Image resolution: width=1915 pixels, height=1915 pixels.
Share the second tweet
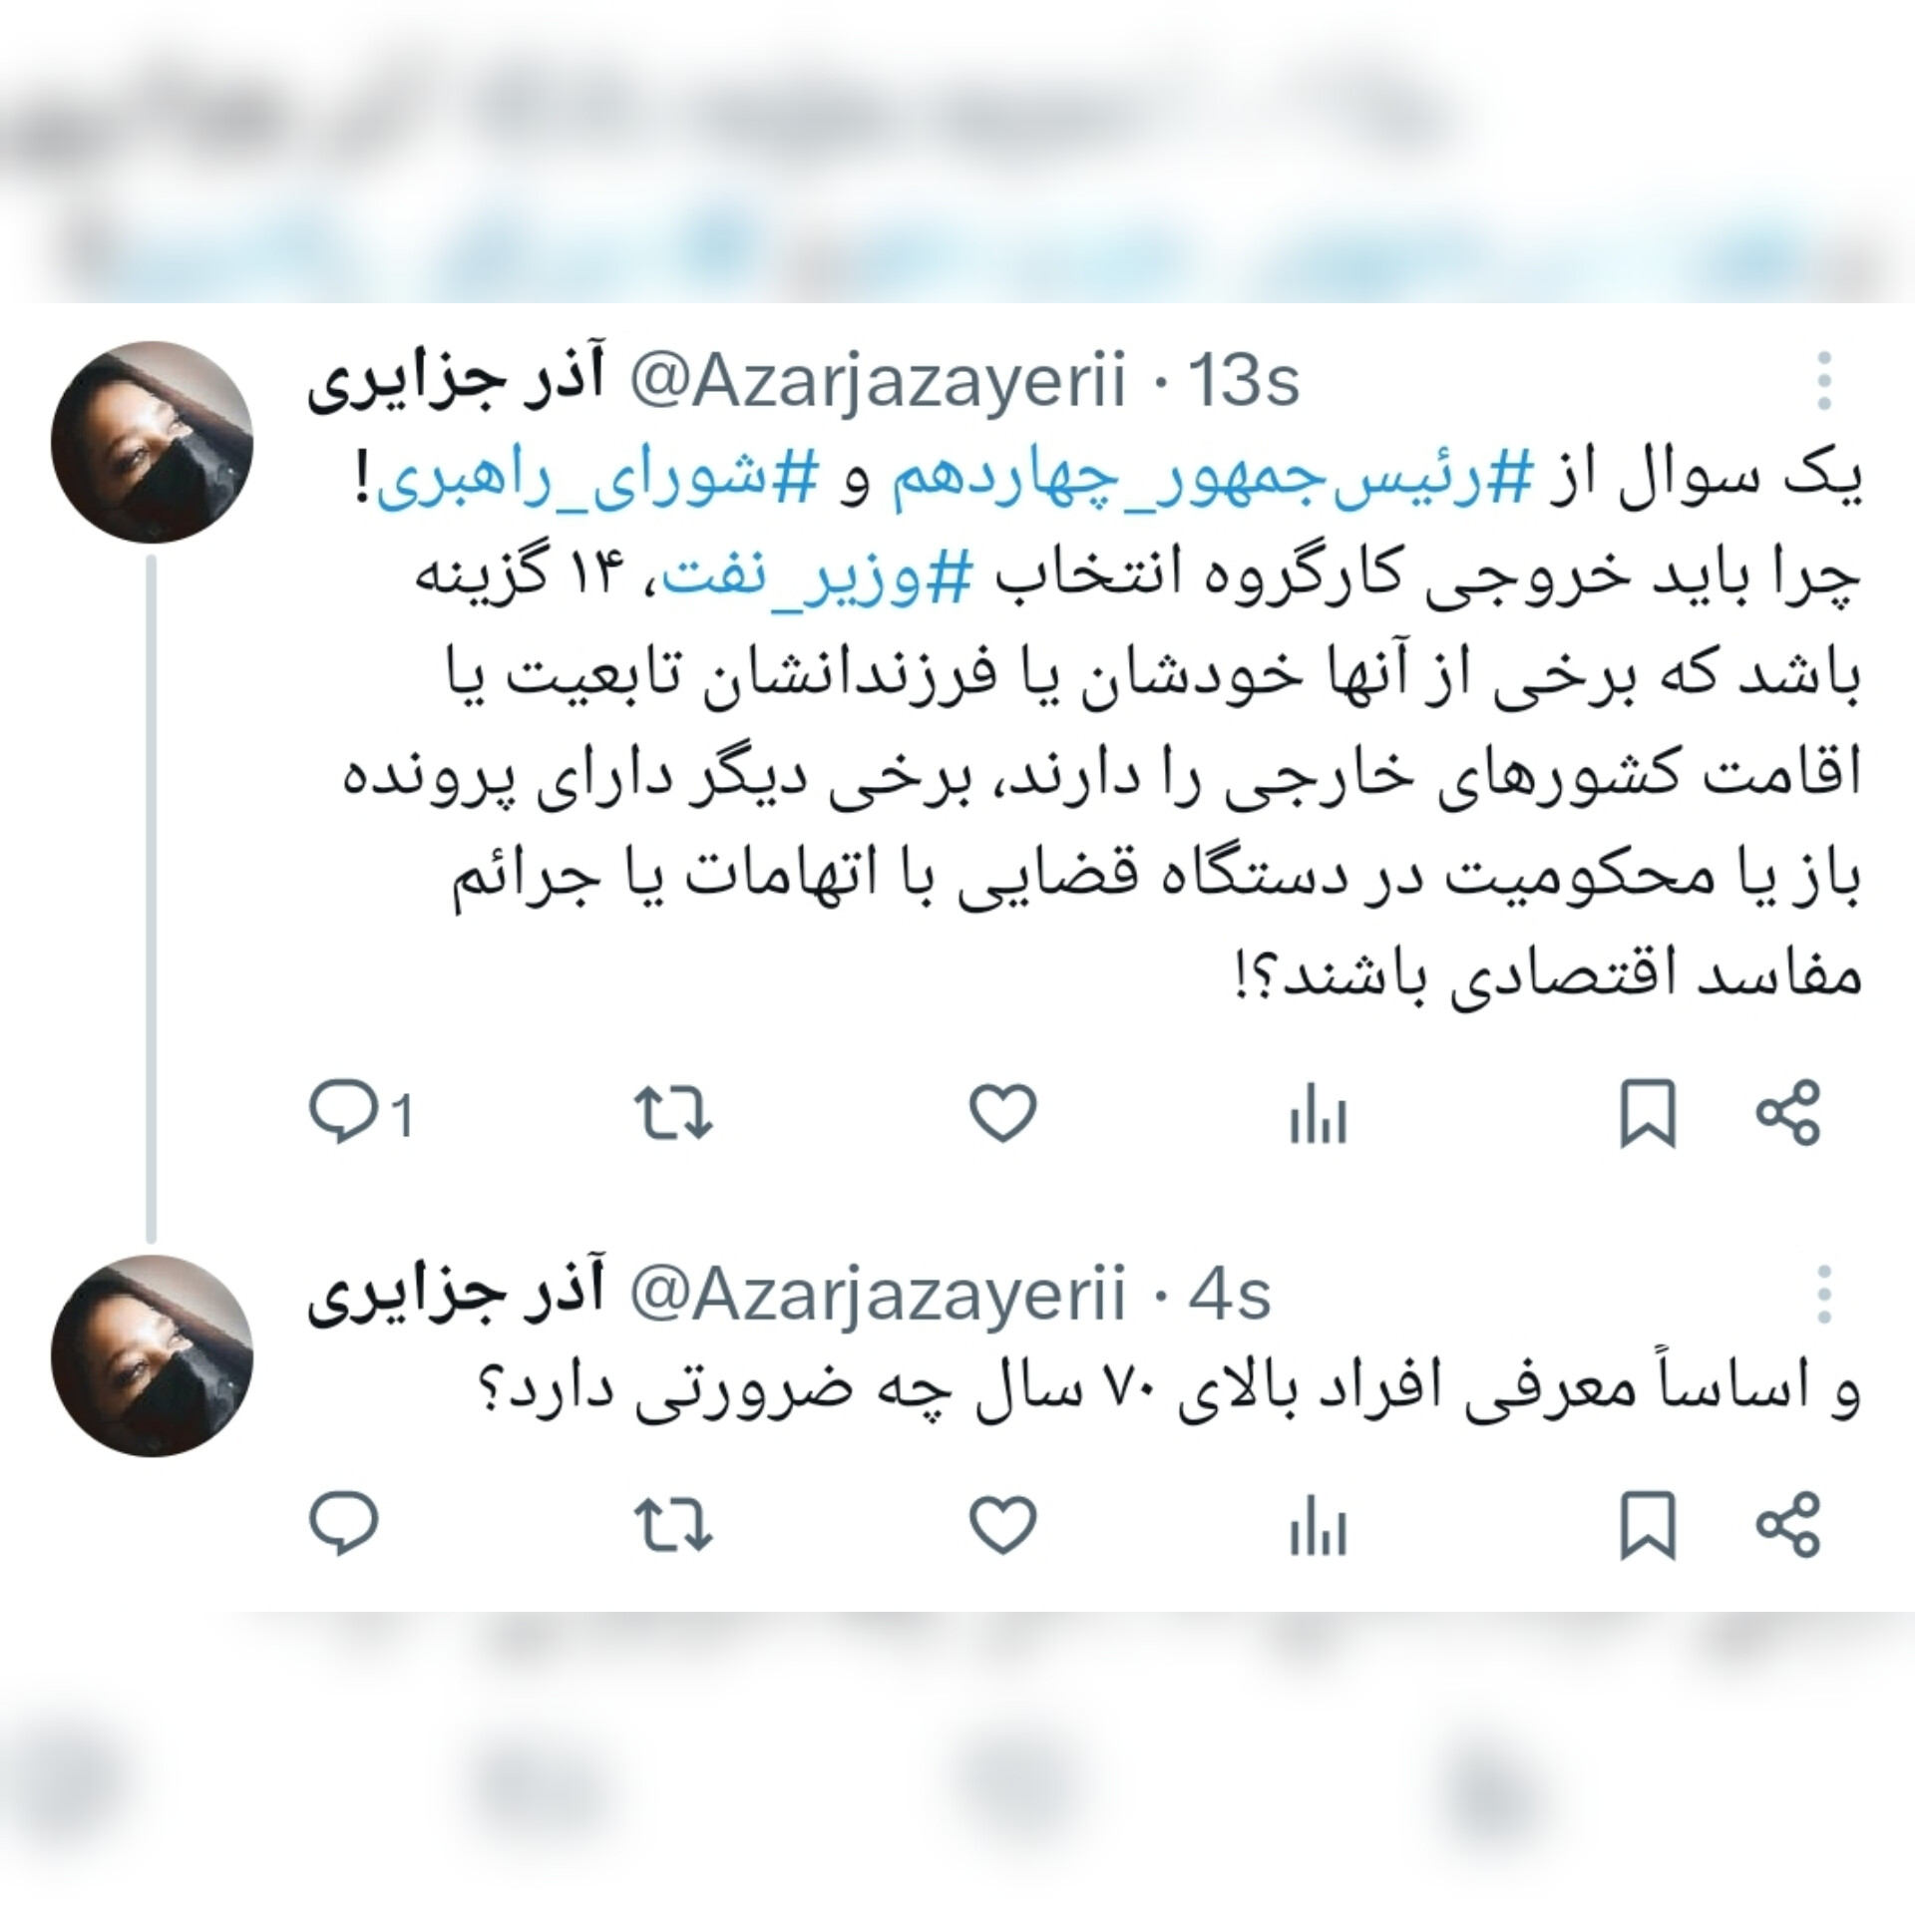tap(1788, 1524)
